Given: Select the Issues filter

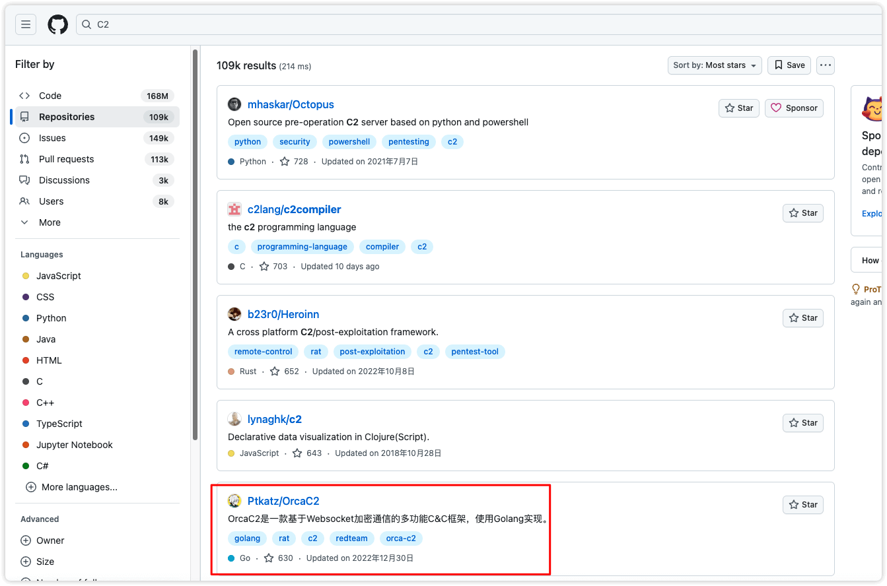Looking at the screenshot, I should (52, 138).
